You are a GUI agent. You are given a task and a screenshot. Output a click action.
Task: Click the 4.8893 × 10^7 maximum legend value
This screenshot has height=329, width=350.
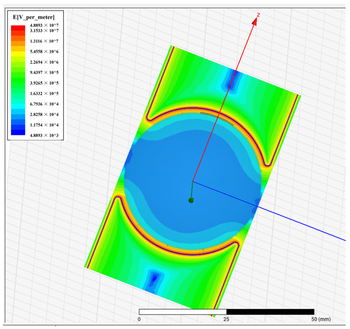pyautogui.click(x=45, y=25)
